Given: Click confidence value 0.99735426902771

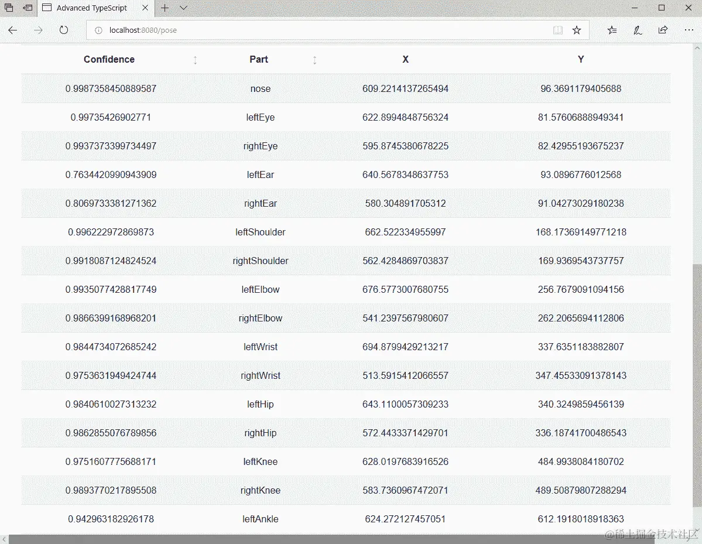Looking at the screenshot, I should click(111, 117).
